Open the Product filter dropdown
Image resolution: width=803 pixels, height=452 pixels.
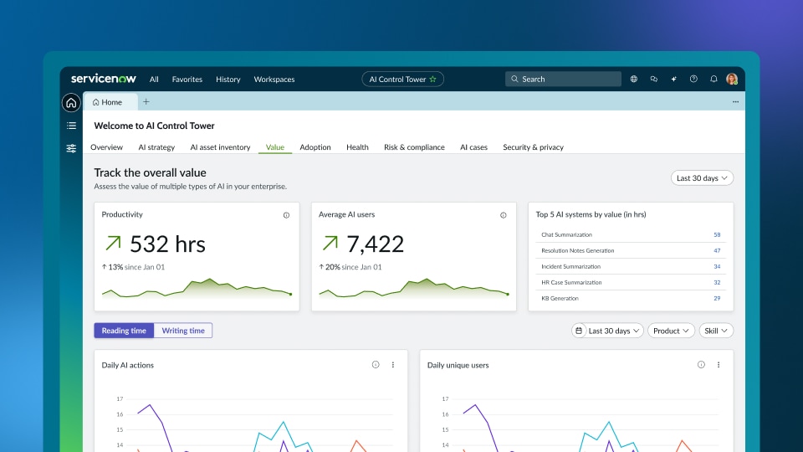pyautogui.click(x=670, y=331)
